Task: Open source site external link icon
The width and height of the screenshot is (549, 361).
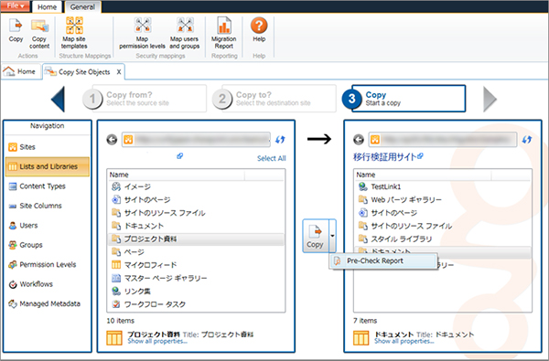Action: tap(179, 156)
